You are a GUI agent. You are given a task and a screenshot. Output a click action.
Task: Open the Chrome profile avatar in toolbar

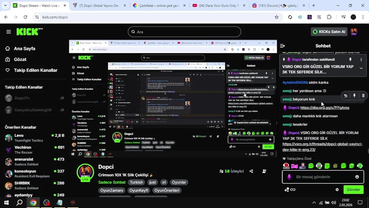coord(353,17)
